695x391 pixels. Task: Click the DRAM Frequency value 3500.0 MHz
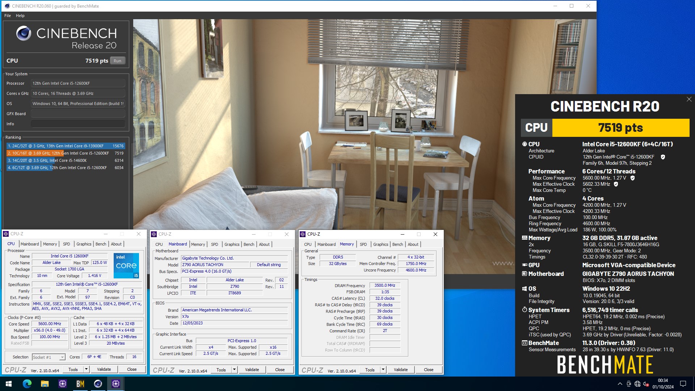385,285
